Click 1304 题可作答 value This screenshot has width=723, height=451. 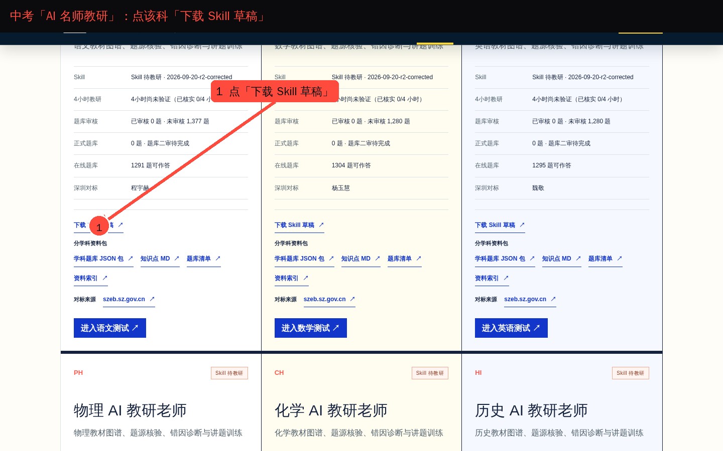[351, 166]
